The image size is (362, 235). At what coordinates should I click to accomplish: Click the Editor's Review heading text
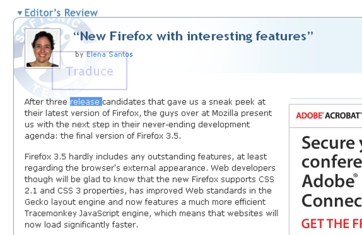(61, 13)
